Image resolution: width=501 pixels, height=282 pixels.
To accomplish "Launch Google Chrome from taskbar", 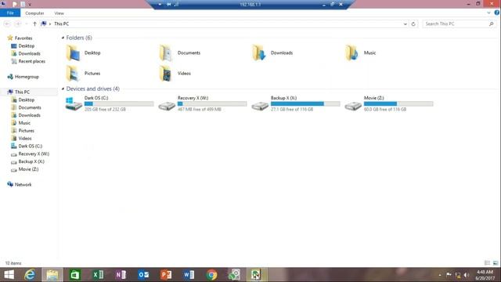I will 211,275.
